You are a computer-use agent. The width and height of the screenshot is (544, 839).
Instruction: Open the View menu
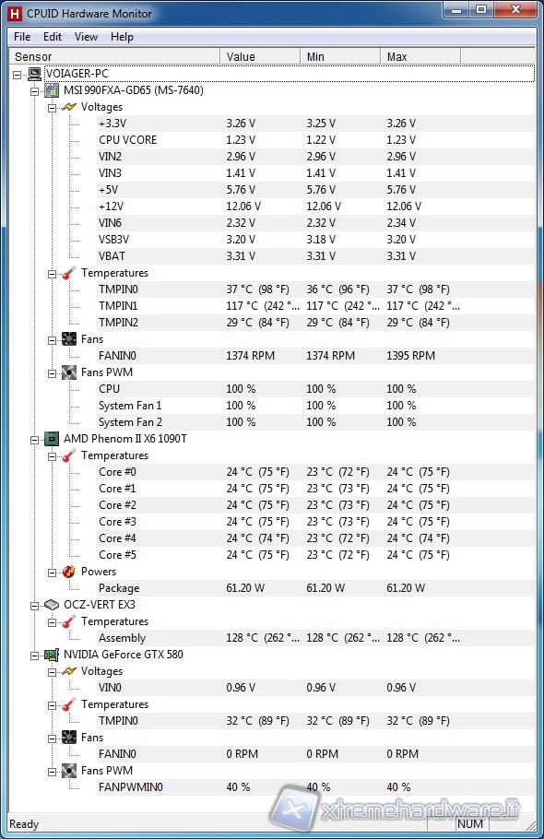coord(86,37)
